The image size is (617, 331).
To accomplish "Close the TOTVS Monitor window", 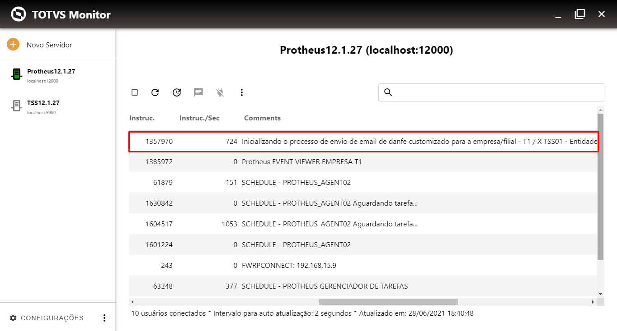I will [x=602, y=14].
